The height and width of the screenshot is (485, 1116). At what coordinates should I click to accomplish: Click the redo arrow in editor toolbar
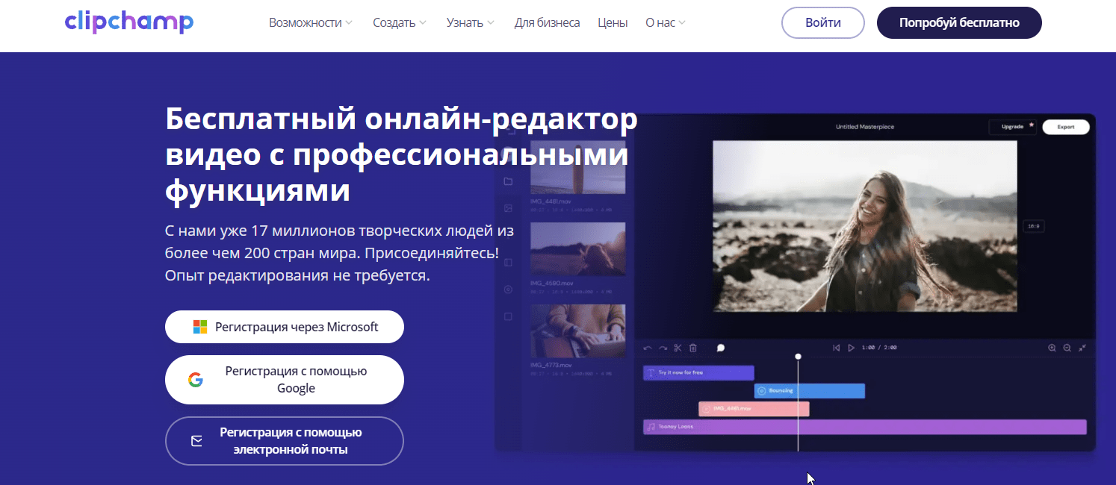(663, 348)
